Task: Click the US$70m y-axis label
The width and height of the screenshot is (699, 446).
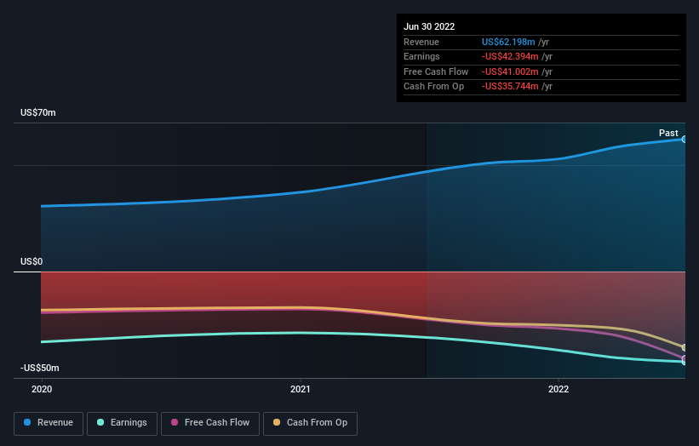Action: point(38,112)
